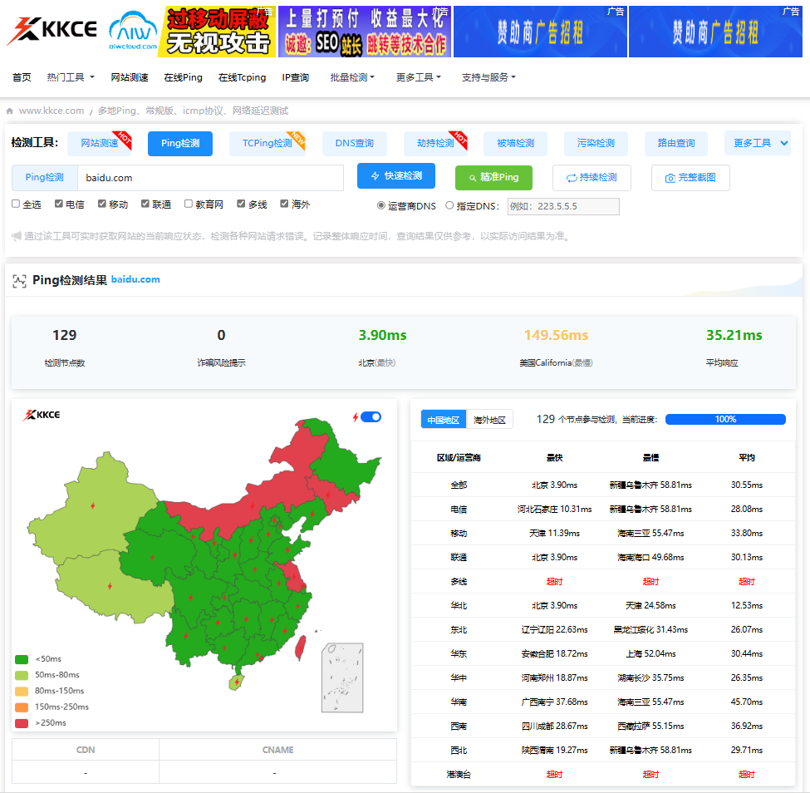Open the aiwcloud.com cloud logo
The image size is (810, 793).
pos(133,30)
